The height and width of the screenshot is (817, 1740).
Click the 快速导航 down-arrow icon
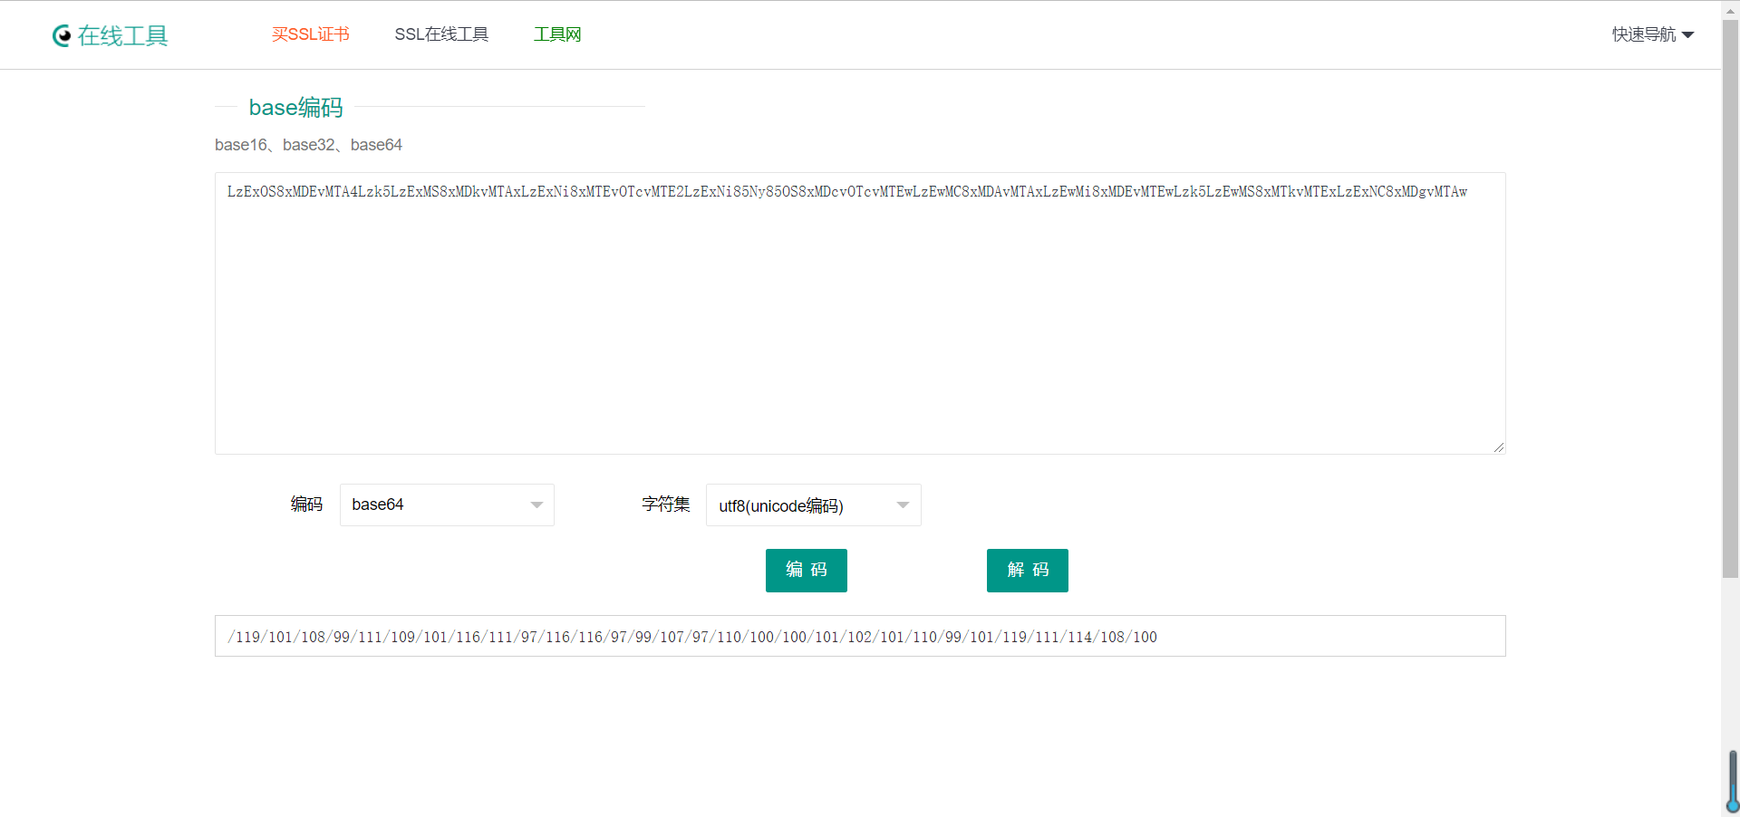pos(1687,35)
